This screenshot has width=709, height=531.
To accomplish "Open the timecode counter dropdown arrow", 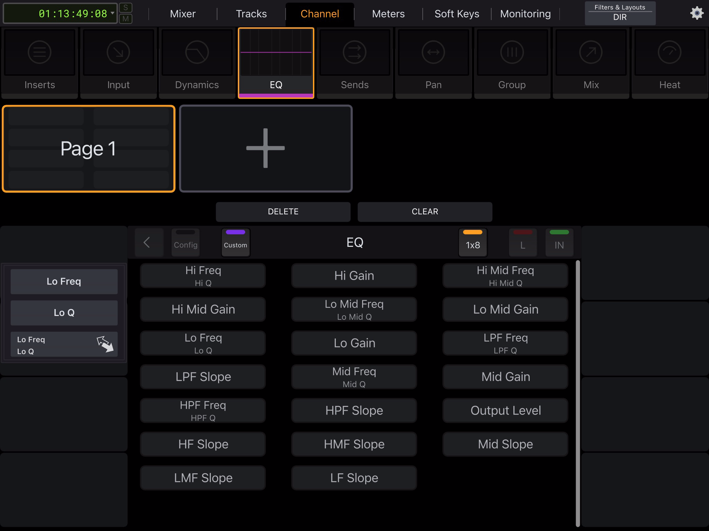I will click(x=113, y=13).
